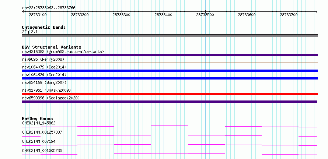
Task: Click the left arrowhead of the coordinate ruler
Action: [23, 11]
